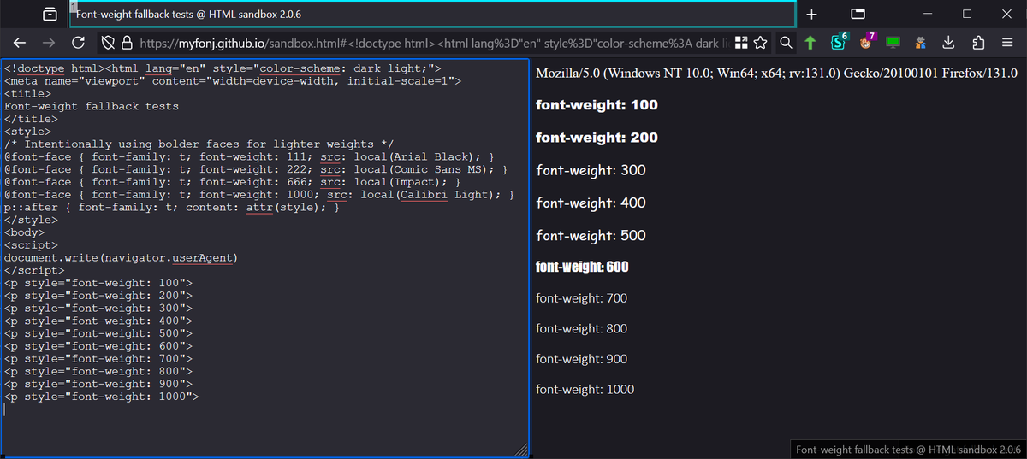
Task: Open the list-all-tabs button in title bar
Action: coord(858,14)
